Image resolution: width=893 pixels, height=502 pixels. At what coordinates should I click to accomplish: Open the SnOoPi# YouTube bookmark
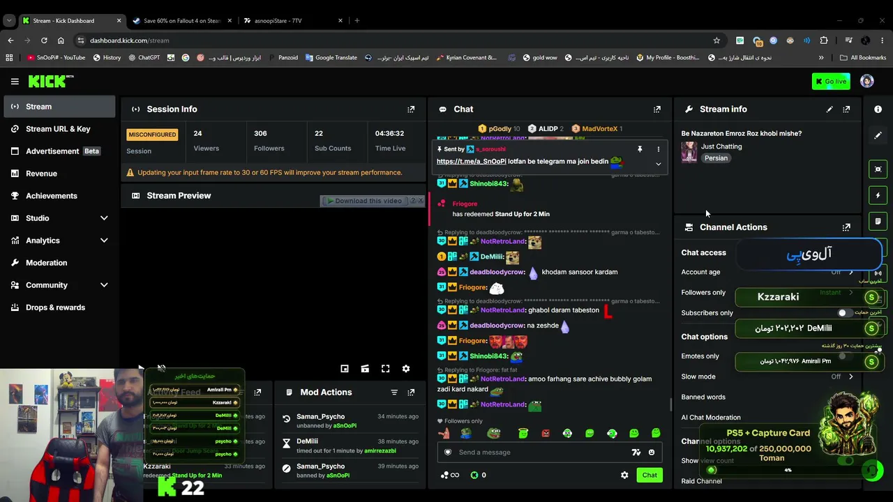click(56, 58)
